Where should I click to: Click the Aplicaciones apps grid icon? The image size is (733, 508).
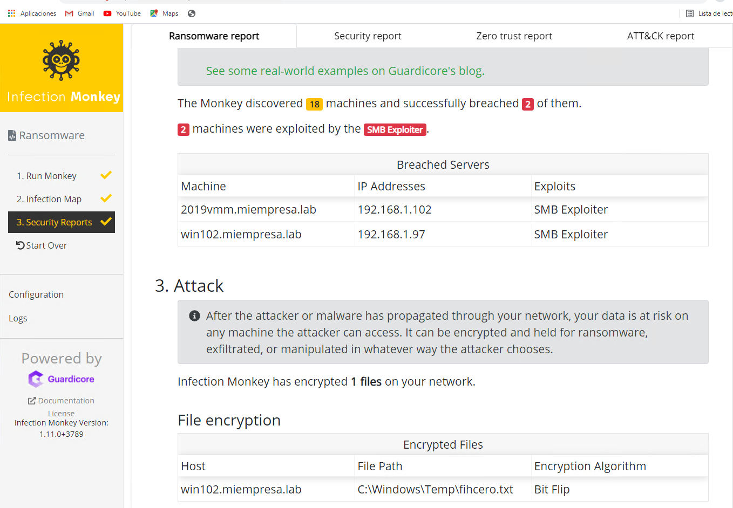click(x=11, y=13)
